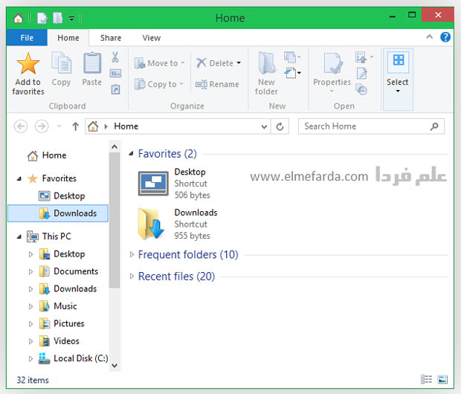Open the View ribbon tab
The height and width of the screenshot is (394, 461).
pyautogui.click(x=151, y=38)
